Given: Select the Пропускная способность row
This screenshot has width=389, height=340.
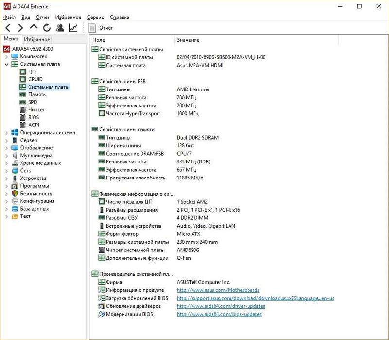Looking at the screenshot, I should tap(151, 178).
